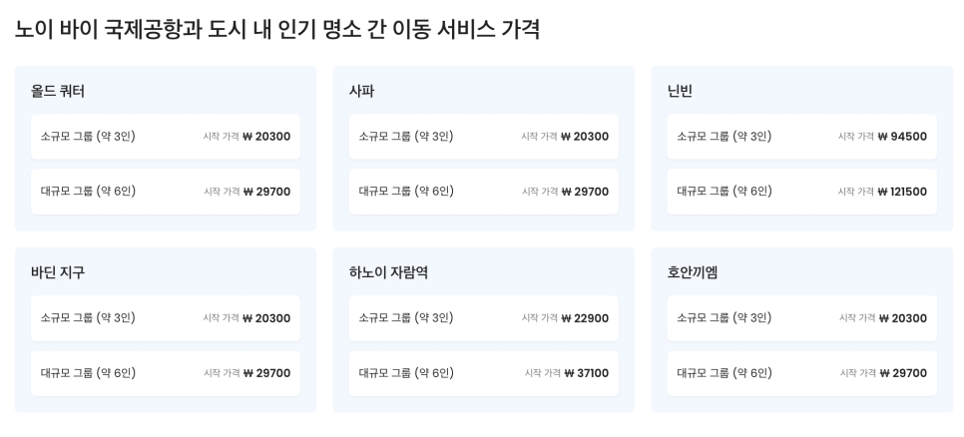The image size is (964, 437).
Task: Open the 호안끼엠 card heading
Action: click(693, 272)
